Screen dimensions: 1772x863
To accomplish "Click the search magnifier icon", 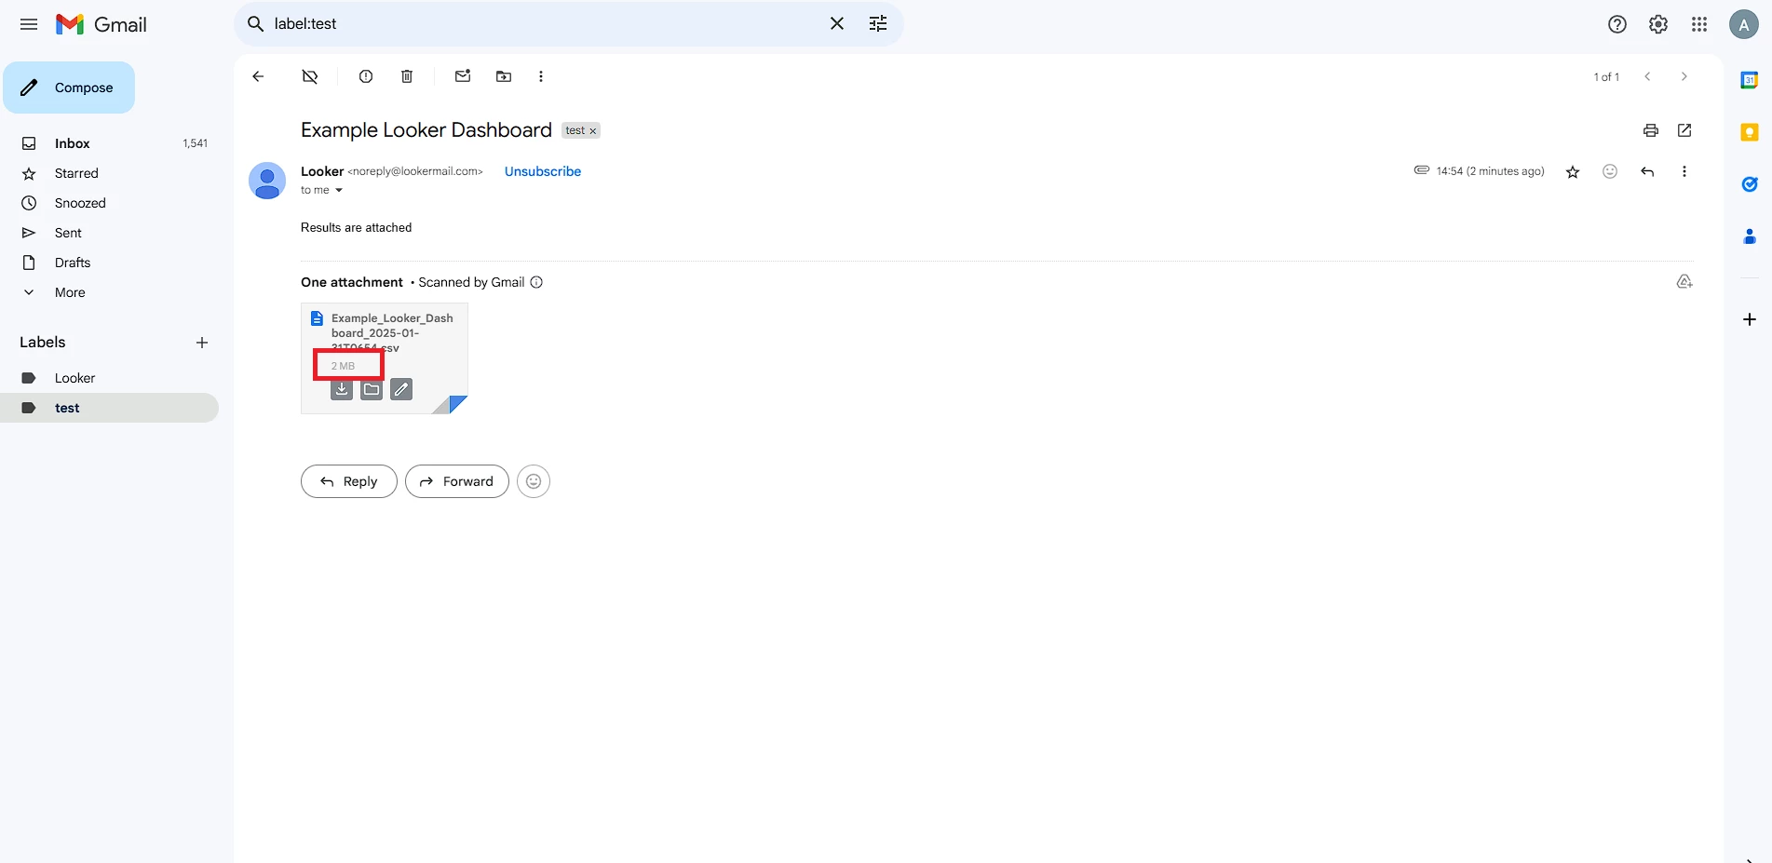I will [x=256, y=24].
